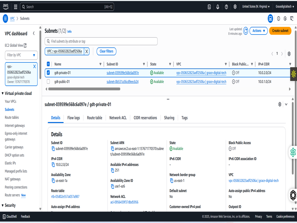Image resolution: width=297 pixels, height=223 pixels.
Task: Open Internet gateways in the sidebar
Action: (x=15, y=125)
